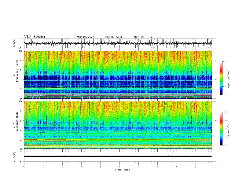The image size is (242, 187).
Task: Click the 'ch.2 Frequency (kHz)' axis label
Action: (x=16, y=122)
